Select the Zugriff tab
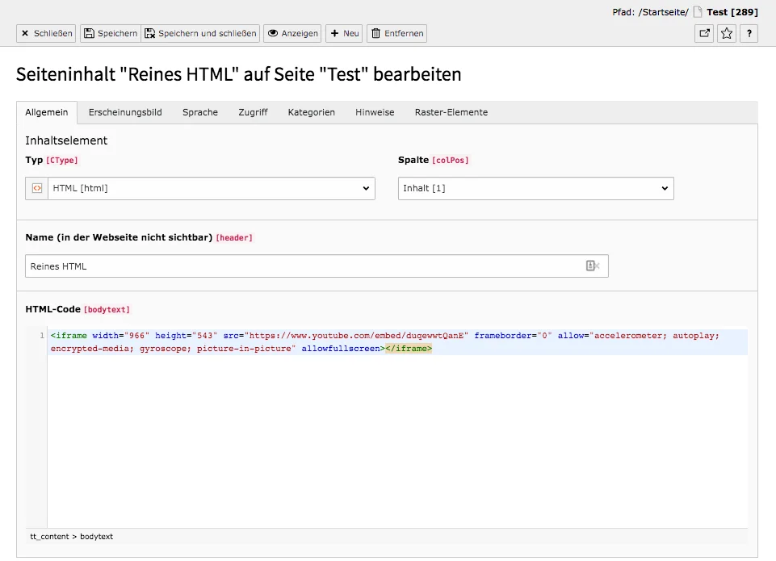Screen dimensions: 776x561 pos(253,112)
